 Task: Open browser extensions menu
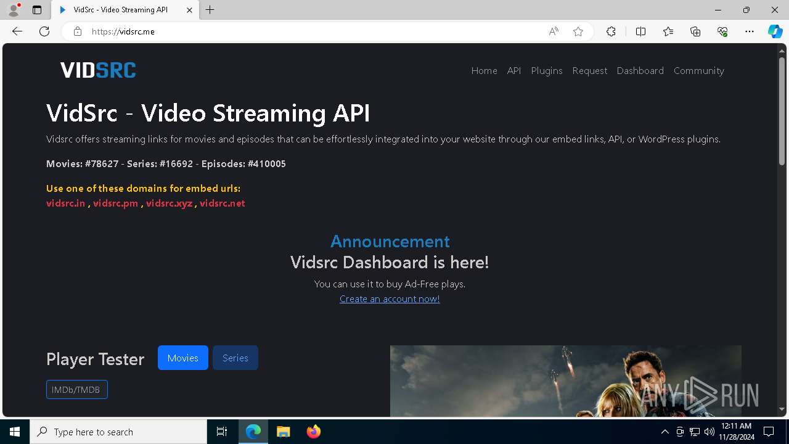(x=611, y=31)
